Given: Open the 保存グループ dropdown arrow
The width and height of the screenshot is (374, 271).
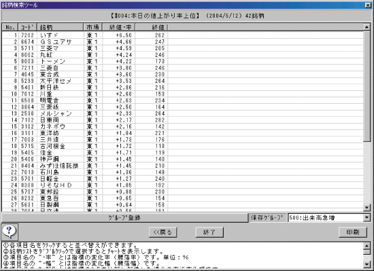Looking at the screenshot, I should pyautogui.click(x=367, y=217).
